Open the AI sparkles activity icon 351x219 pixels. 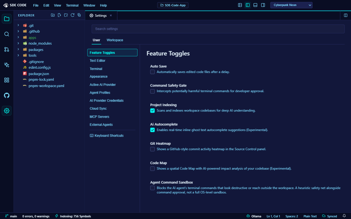tap(6, 65)
